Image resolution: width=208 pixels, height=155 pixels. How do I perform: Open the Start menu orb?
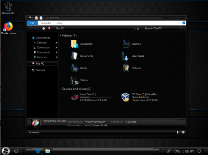coord(6,151)
